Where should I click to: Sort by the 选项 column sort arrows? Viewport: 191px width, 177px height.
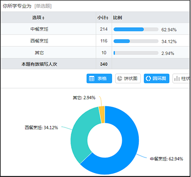tap(43, 18)
